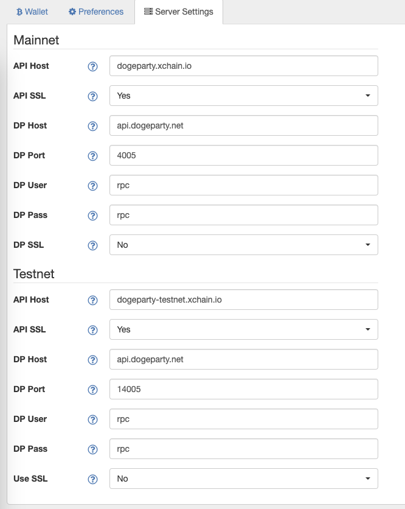Screen dimensions: 405x509
Task: Click help icon for Mainnet DP SSL
Action: click(93, 246)
